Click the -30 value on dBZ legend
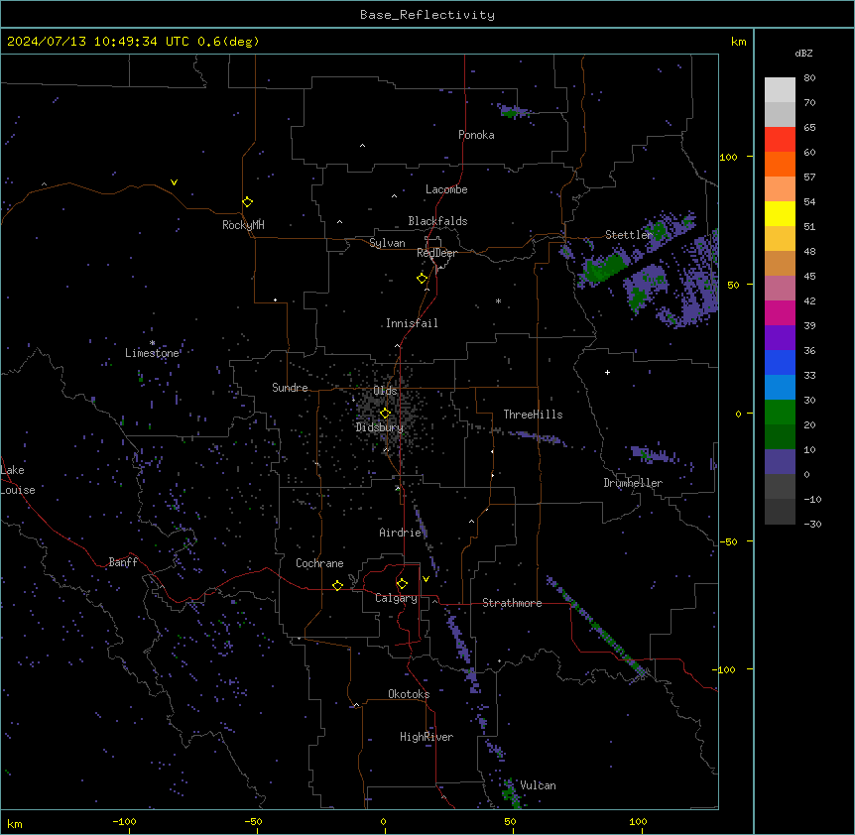The width and height of the screenshot is (855, 835). 812,524
